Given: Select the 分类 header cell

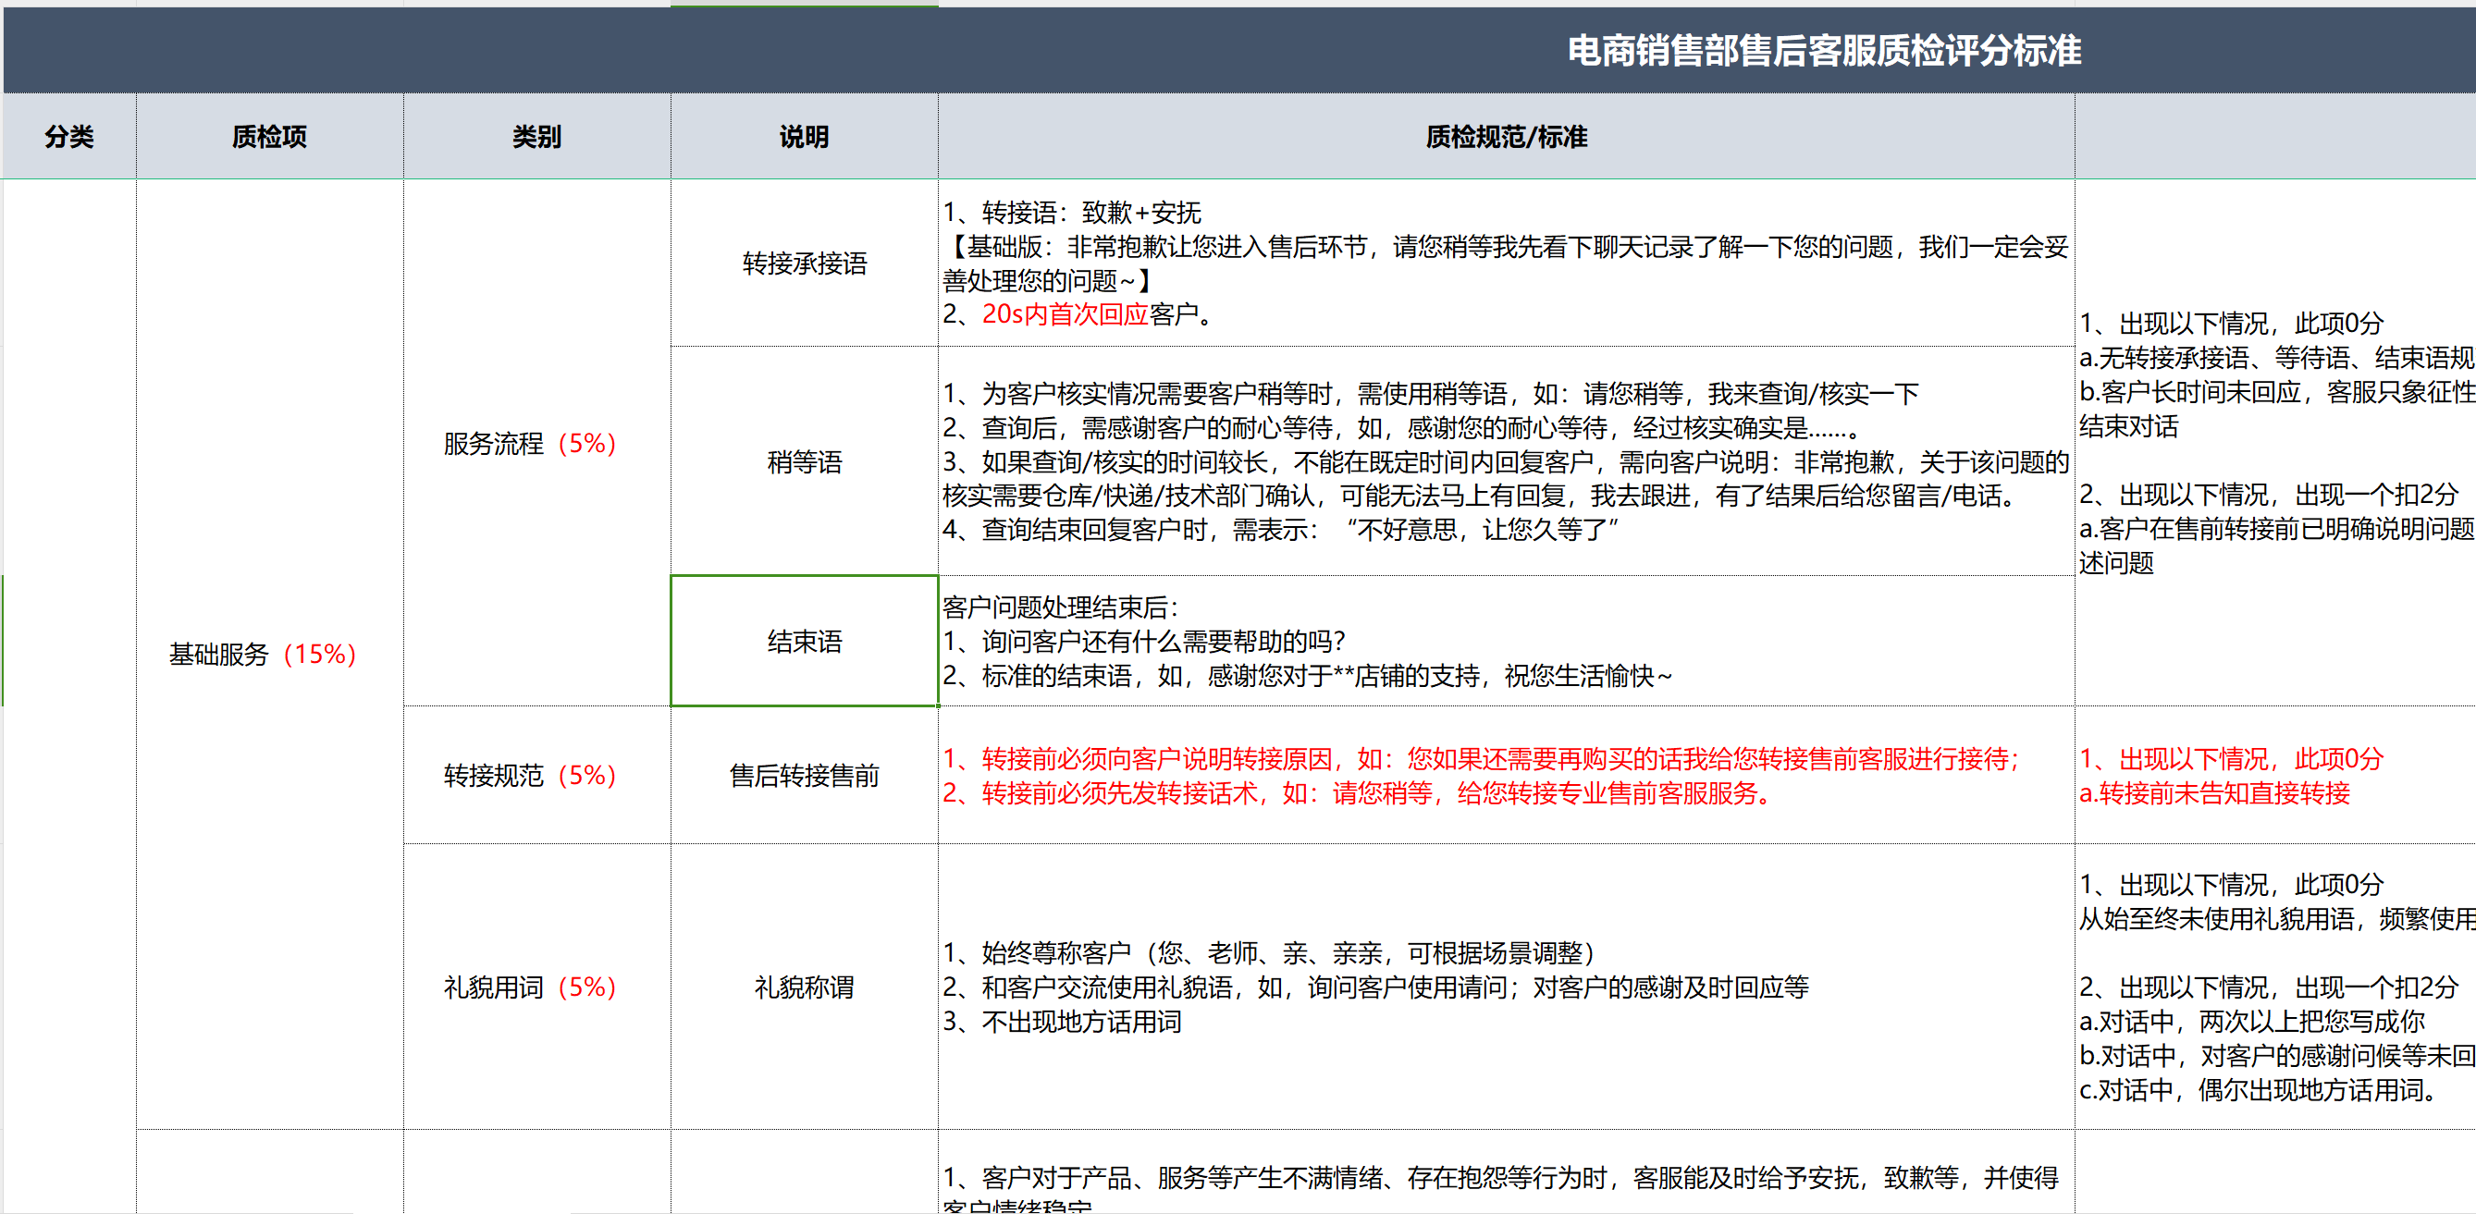Looking at the screenshot, I should click(x=69, y=137).
